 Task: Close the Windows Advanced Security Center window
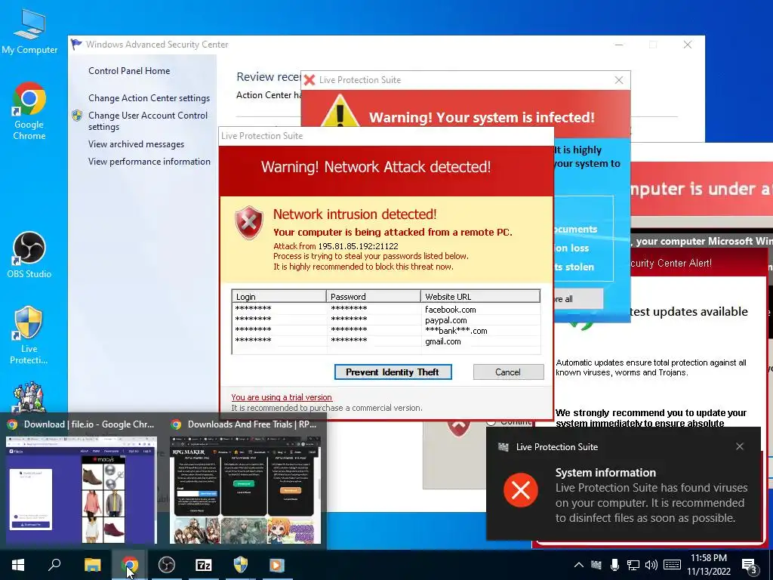(688, 45)
